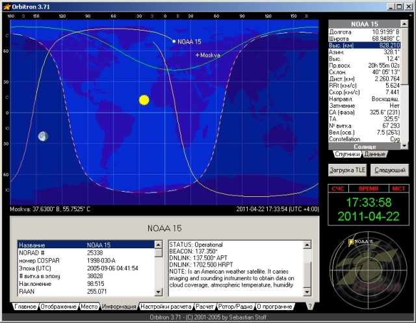
Task: Click the NOAA 15 header in data panel
Action: pos(365,24)
